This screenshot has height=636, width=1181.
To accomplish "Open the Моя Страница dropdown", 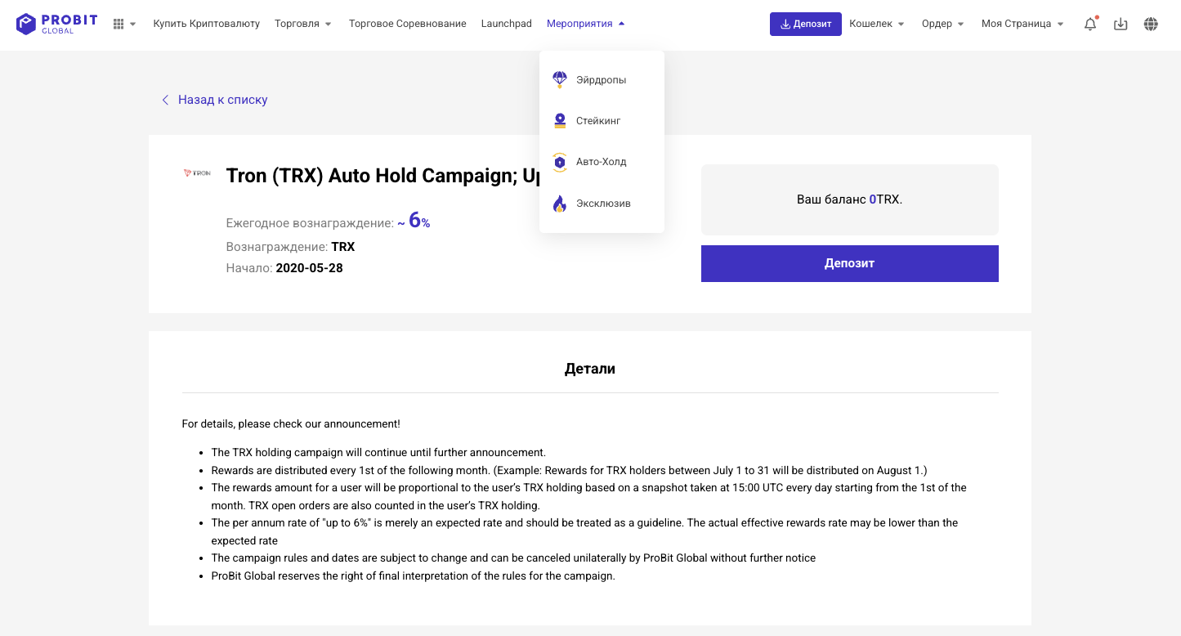I will 1022,24.
